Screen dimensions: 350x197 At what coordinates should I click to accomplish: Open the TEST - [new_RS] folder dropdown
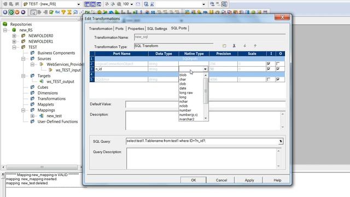[x=79, y=4]
